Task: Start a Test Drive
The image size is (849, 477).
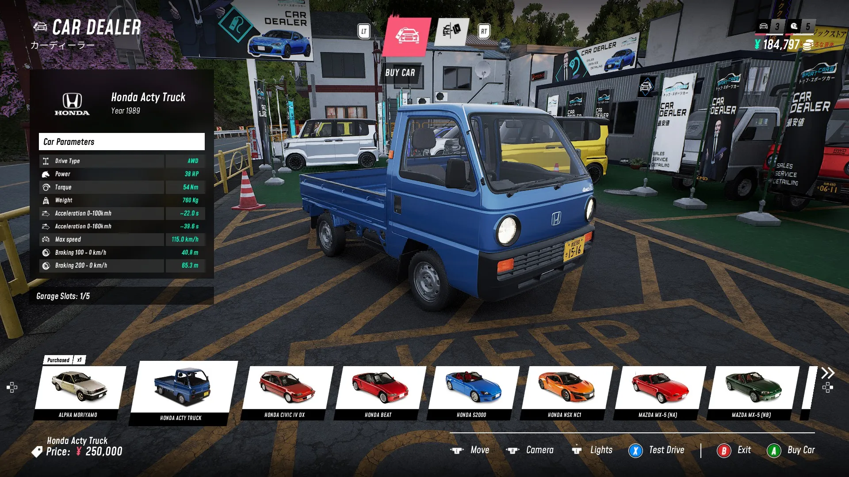Action: (666, 450)
